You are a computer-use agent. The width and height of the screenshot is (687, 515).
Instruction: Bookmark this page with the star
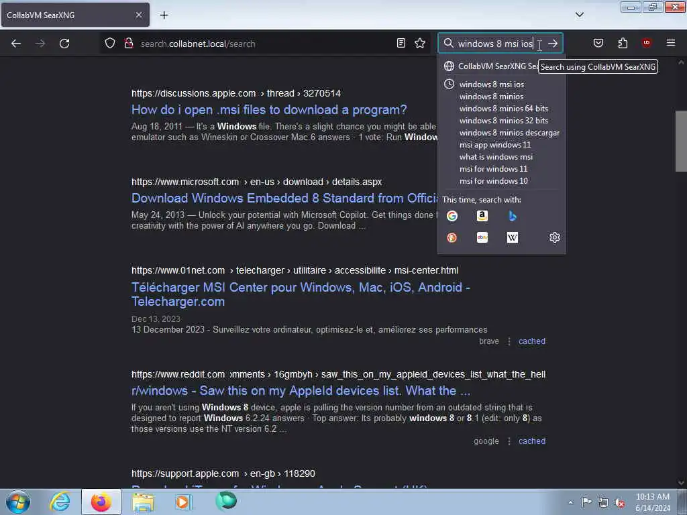pos(420,43)
